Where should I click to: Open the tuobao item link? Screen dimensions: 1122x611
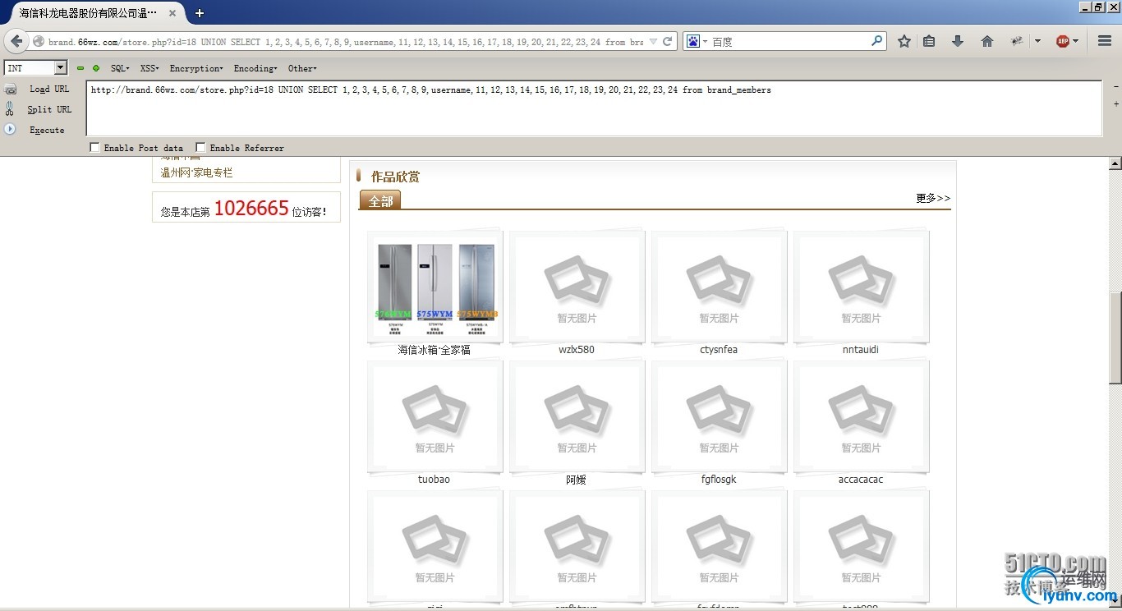[x=434, y=480]
